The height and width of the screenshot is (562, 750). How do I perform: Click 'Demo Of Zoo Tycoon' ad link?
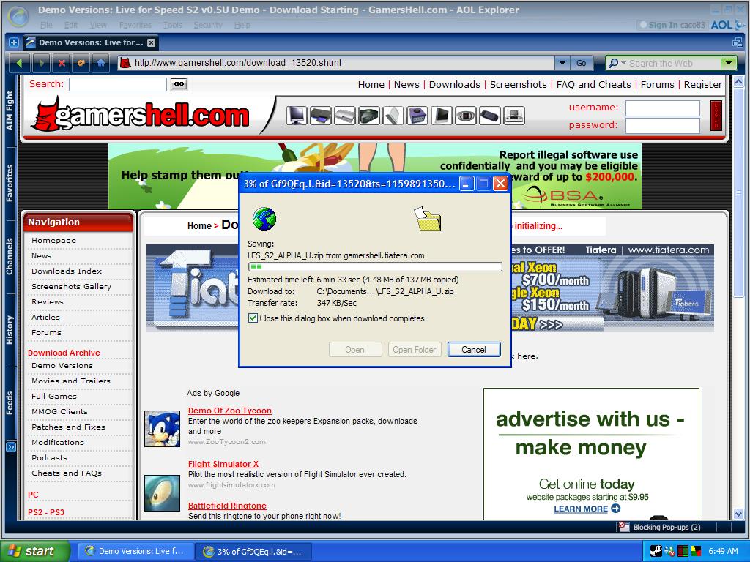click(x=229, y=411)
